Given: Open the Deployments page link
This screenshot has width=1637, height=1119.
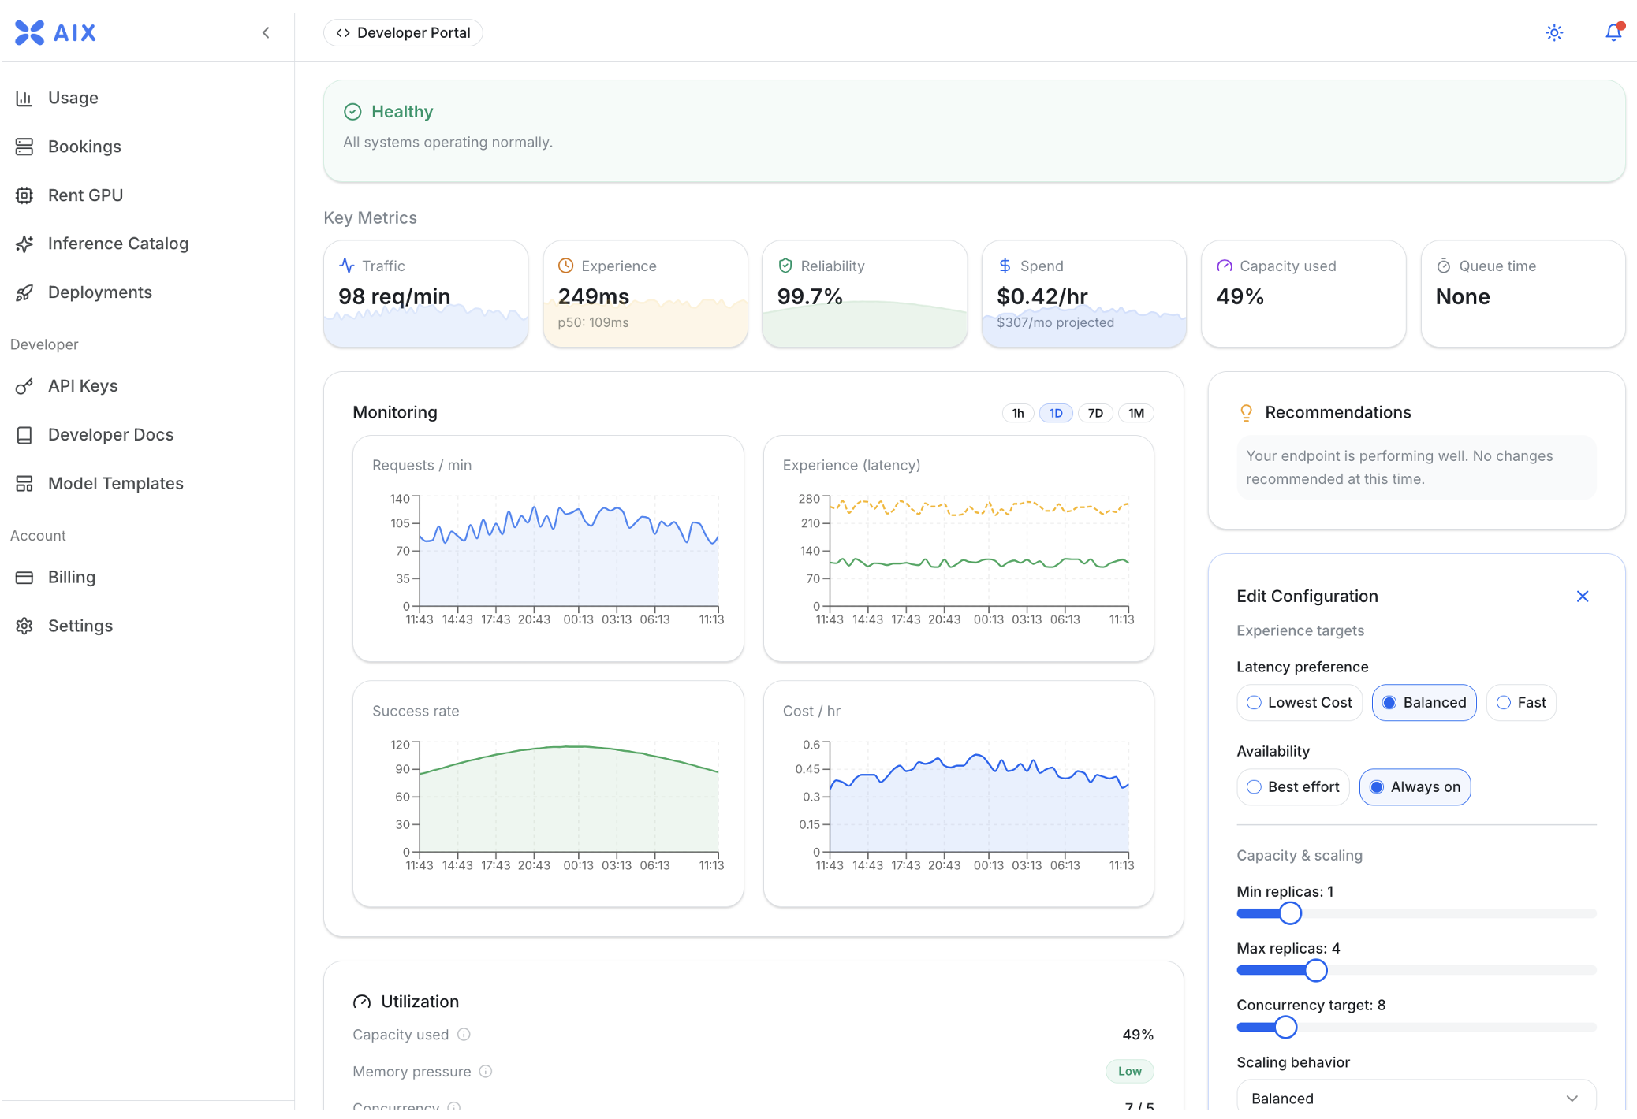Looking at the screenshot, I should coord(99,292).
